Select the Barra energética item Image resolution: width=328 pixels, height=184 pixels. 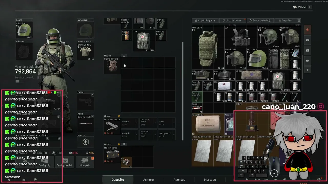(x=197, y=108)
